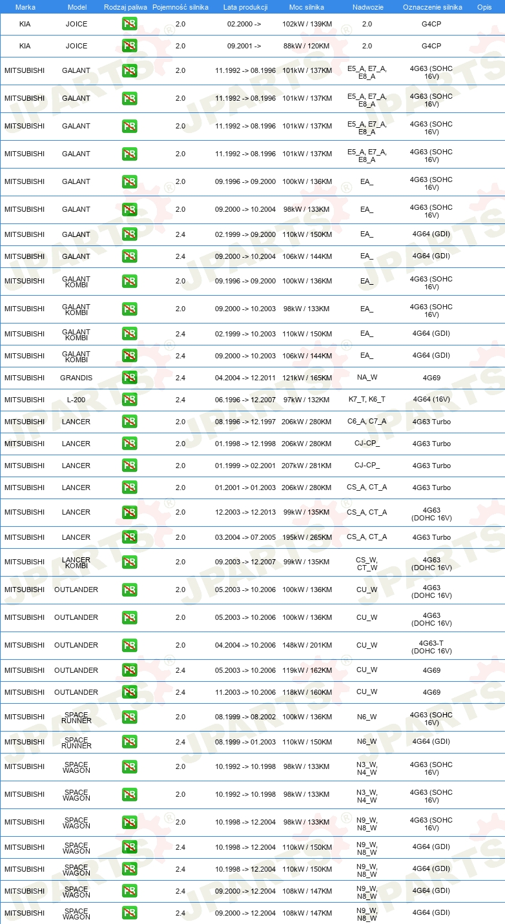Click the fuel icon for LANCER 01.1998 -> 12.1998
505x924 pixels.
click(129, 444)
